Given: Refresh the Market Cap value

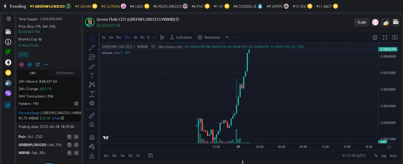Looking at the screenshot, I should point(40,39).
